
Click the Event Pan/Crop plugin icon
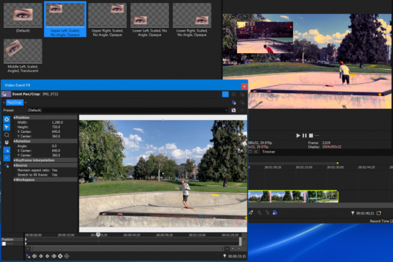click(5, 94)
